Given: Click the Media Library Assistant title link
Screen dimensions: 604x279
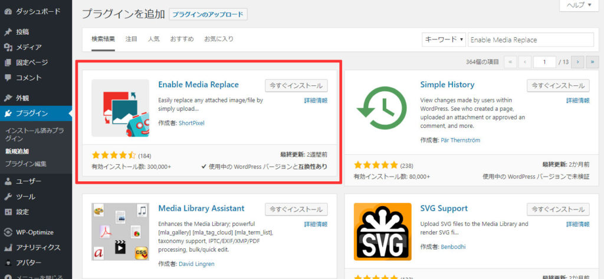Looking at the screenshot, I should pos(202,208).
